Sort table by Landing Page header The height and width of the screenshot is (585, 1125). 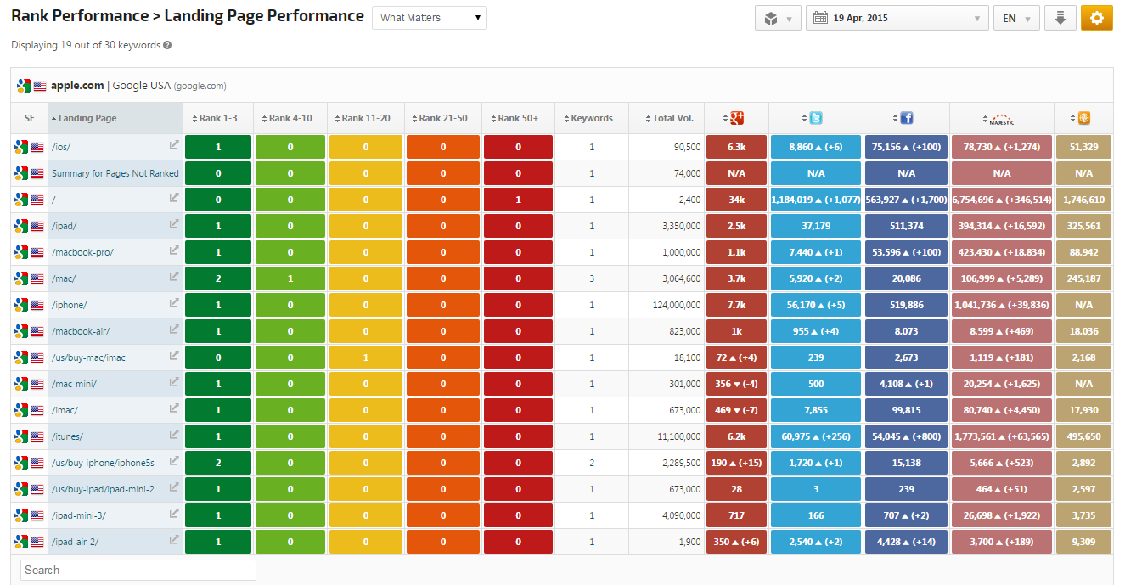click(x=87, y=118)
